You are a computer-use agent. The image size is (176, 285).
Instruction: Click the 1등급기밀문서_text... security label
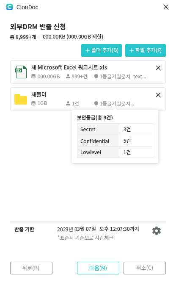coord(123,77)
